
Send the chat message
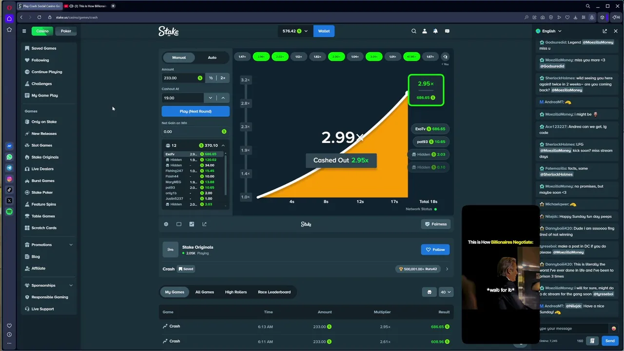610,341
